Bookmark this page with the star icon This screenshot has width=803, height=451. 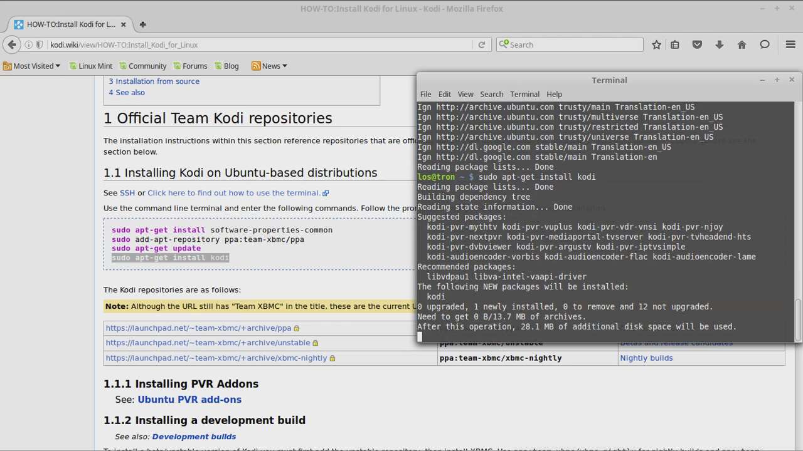pyautogui.click(x=656, y=44)
